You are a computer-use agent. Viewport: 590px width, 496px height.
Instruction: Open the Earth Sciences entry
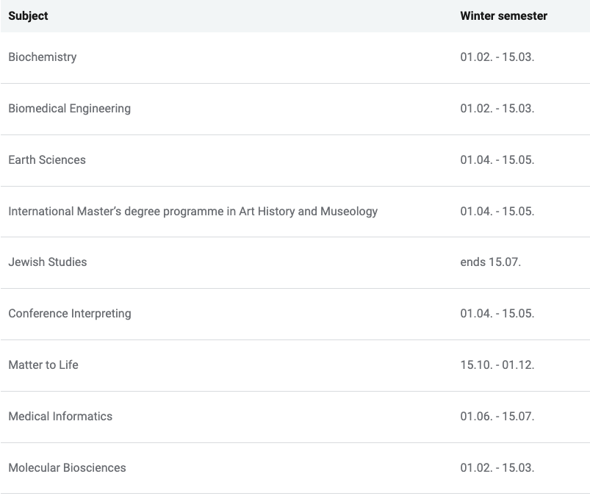pos(47,160)
